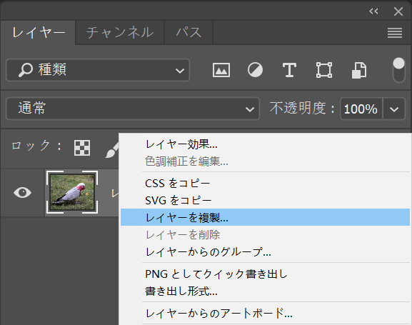Choose PNG としてクイック書き出し
The image size is (412, 325).
(x=265, y=274)
